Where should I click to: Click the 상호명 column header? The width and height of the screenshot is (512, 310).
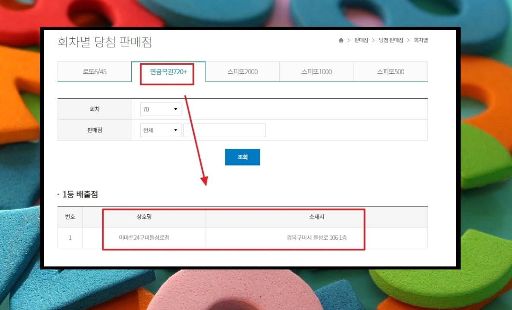144,217
